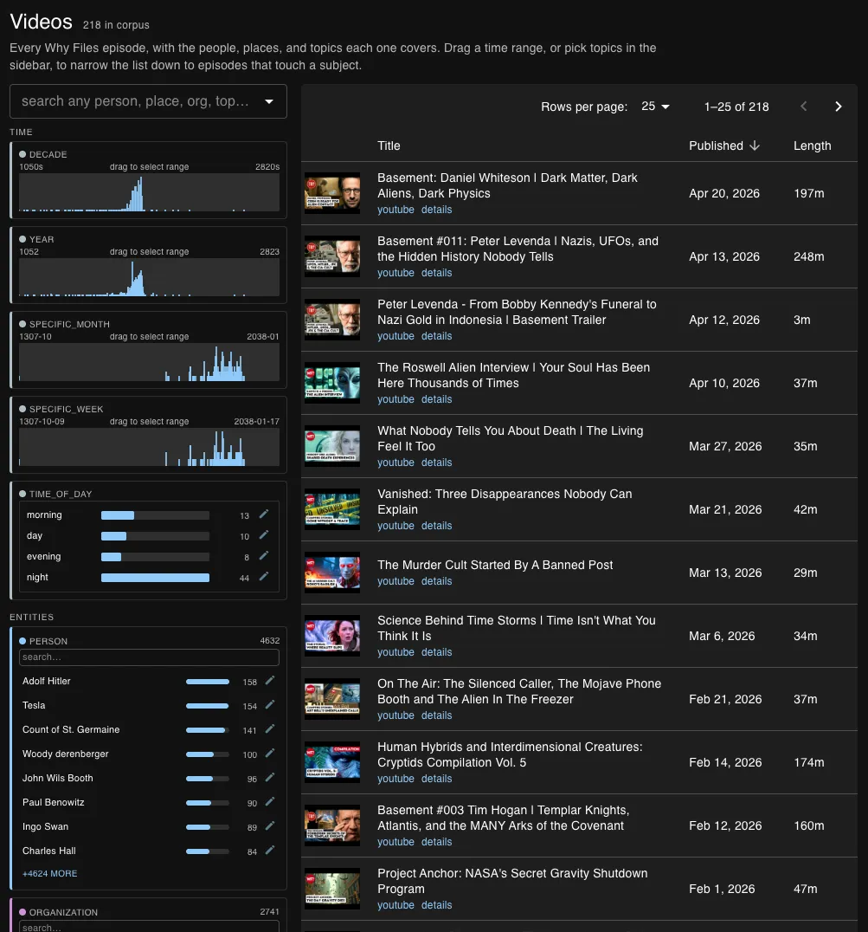This screenshot has width=868, height=932.
Task: Click the edit pencil for Ingo Swan
Action: point(270,826)
